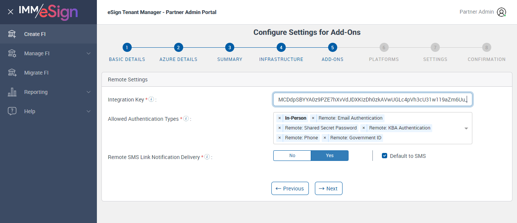Select Yes for SMS Link Notification
517x223 pixels.
point(330,156)
